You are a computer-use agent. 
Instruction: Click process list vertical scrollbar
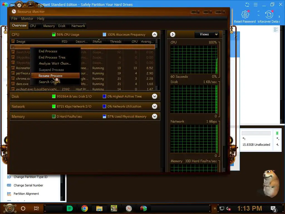click(157, 65)
